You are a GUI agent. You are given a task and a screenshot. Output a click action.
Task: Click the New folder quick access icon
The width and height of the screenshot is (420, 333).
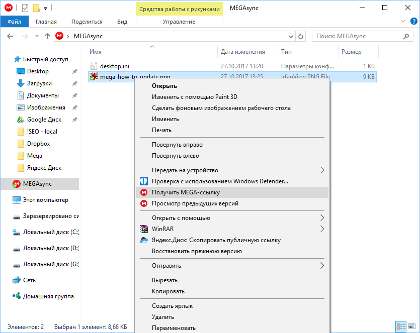coord(36,9)
